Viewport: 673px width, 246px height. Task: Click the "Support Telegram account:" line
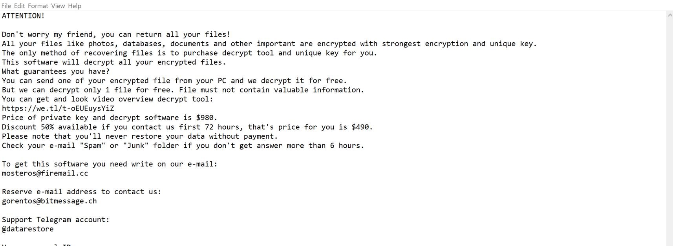(56, 219)
